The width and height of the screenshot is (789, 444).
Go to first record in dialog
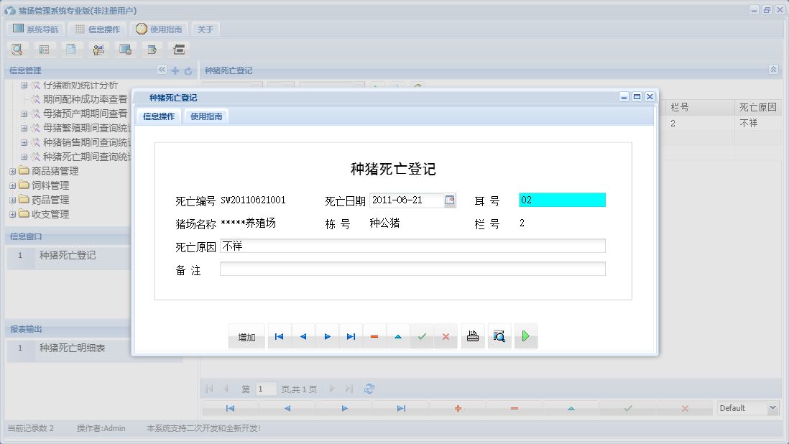280,336
